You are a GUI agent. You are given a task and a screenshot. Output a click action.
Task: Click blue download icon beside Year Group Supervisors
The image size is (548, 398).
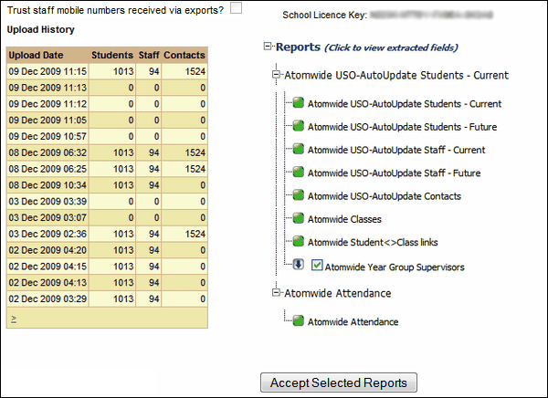tap(298, 264)
